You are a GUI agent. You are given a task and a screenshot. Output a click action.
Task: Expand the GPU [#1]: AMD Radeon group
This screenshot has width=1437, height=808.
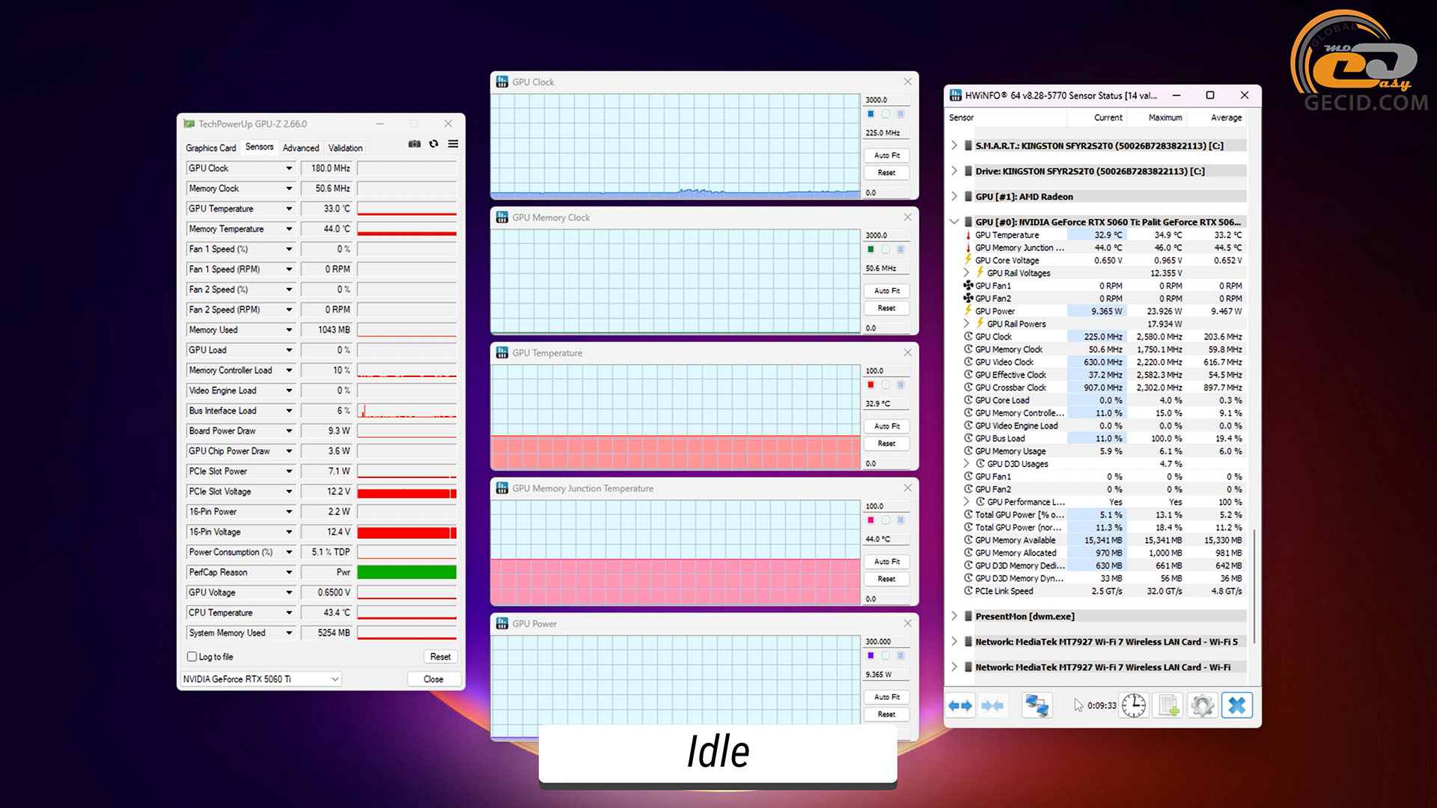954,196
